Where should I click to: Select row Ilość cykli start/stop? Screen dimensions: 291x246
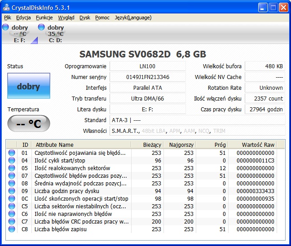[142, 160]
